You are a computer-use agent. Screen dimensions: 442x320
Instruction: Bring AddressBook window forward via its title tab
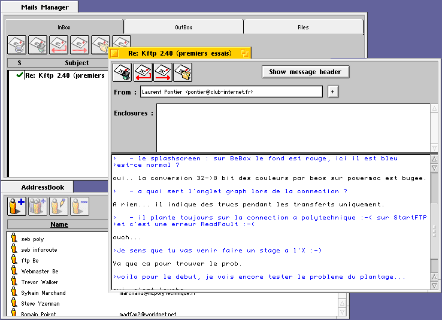tap(38, 187)
